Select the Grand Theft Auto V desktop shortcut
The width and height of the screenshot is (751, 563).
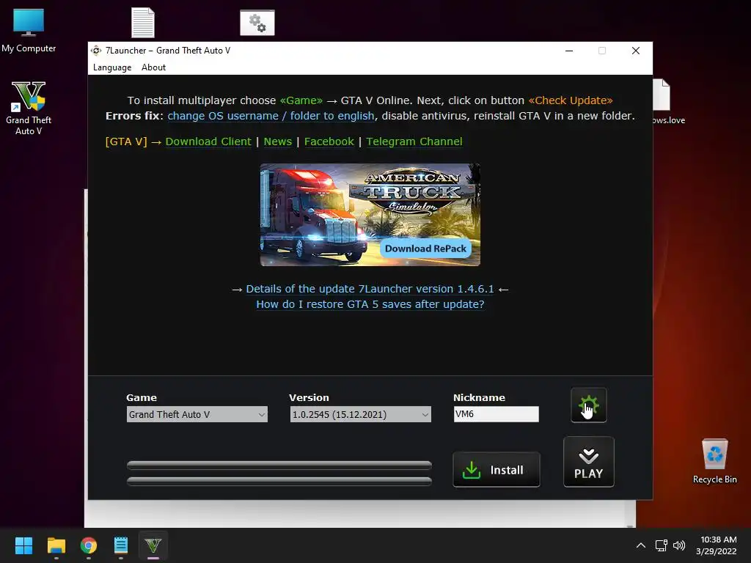pos(29,108)
